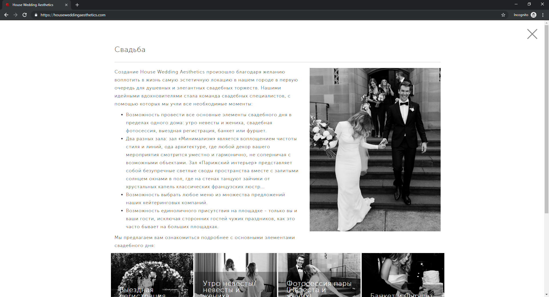The height and width of the screenshot is (297, 549).
Task: Bookmark this page with the star icon
Action: coord(503,15)
